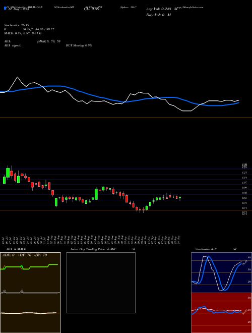Click the 'MACD: 0.88, 0.87, 0.01 D' line

click(23, 33)
